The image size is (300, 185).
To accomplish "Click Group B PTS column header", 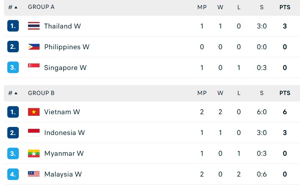I will pos(285,93).
